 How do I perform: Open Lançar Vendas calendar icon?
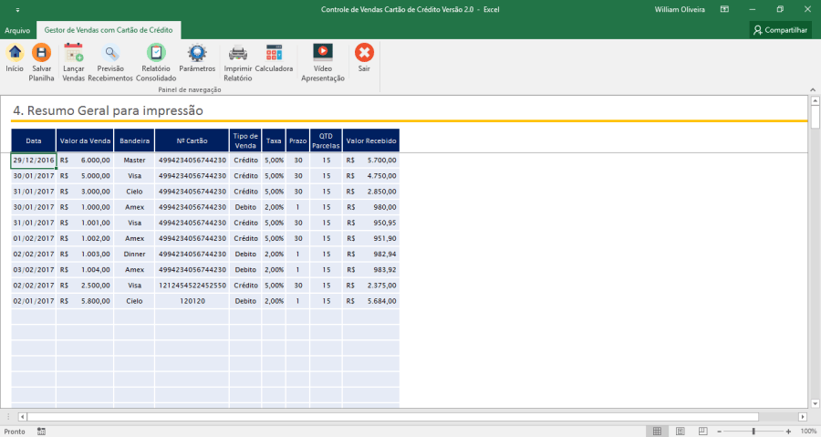pos(73,53)
